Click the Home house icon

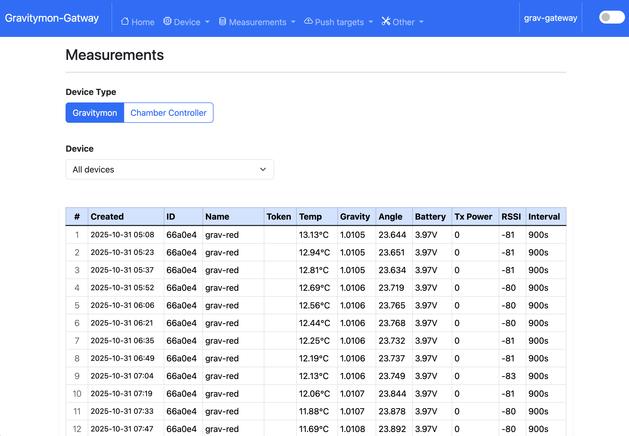coord(125,21)
